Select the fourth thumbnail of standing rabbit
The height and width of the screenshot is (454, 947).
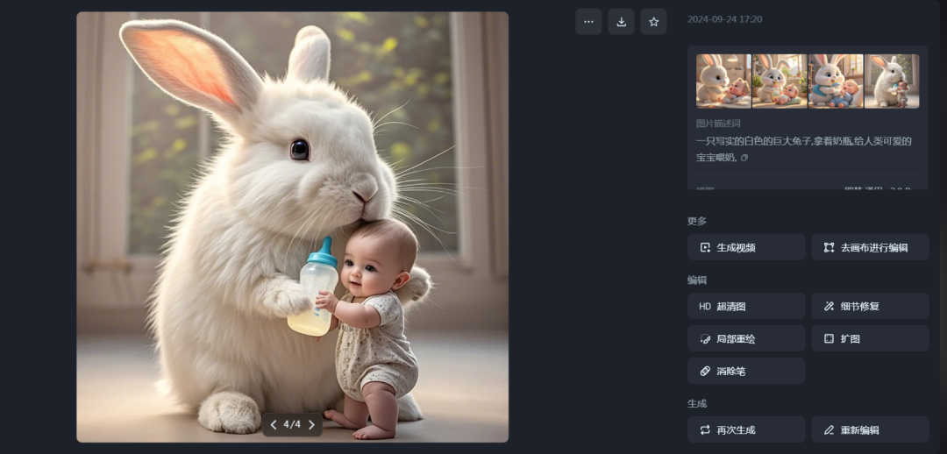point(892,82)
